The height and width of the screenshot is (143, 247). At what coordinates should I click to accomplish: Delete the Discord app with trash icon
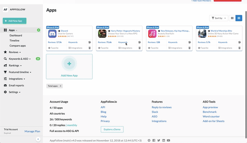click(x=90, y=48)
